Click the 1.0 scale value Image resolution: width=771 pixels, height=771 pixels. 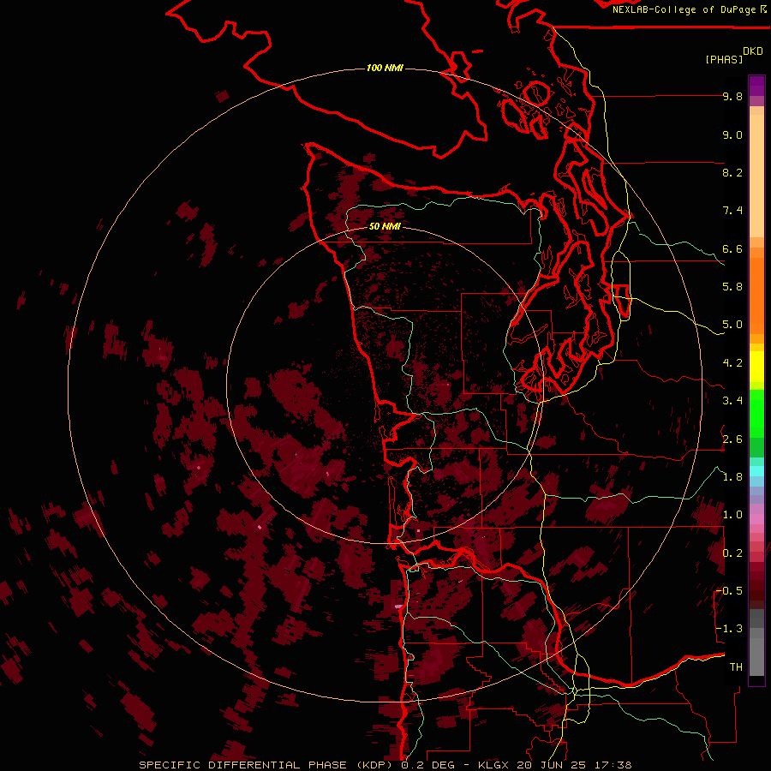click(732, 515)
